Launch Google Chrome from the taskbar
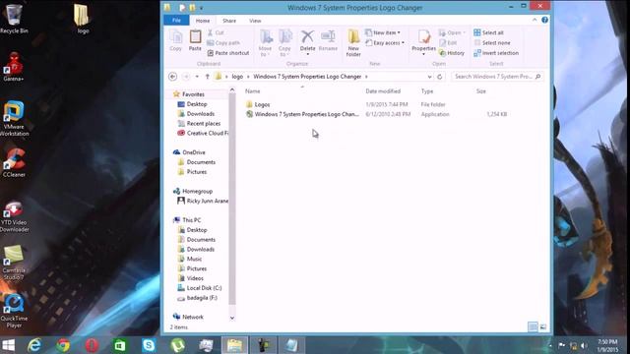630x354 pixels. pyautogui.click(x=63, y=345)
